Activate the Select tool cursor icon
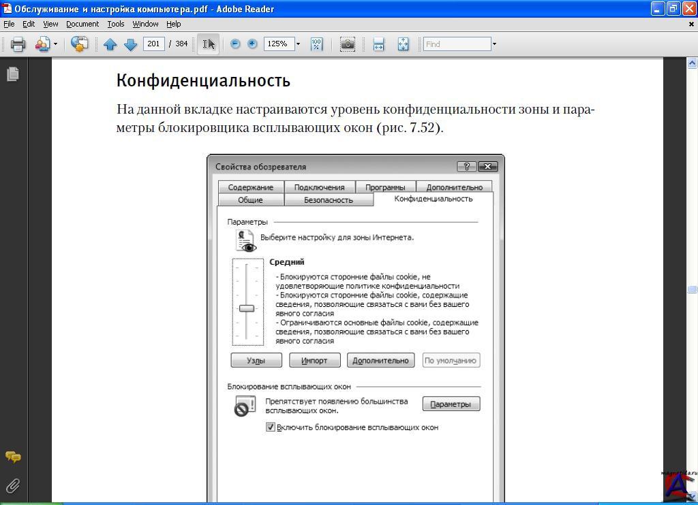 [209, 44]
